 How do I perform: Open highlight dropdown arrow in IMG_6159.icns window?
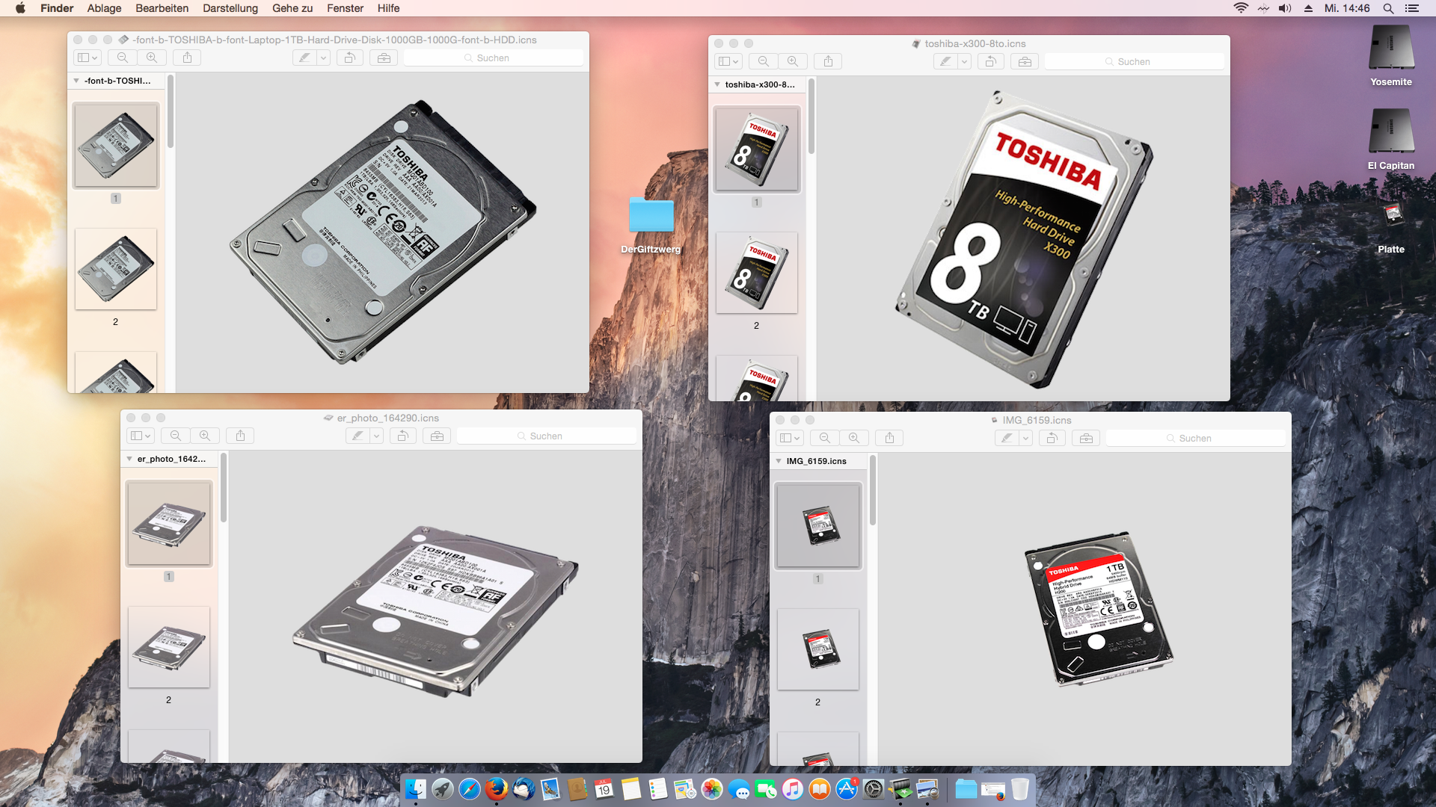(x=1025, y=438)
